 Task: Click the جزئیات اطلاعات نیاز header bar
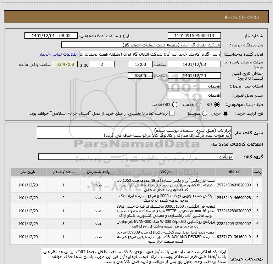[136, 17]
